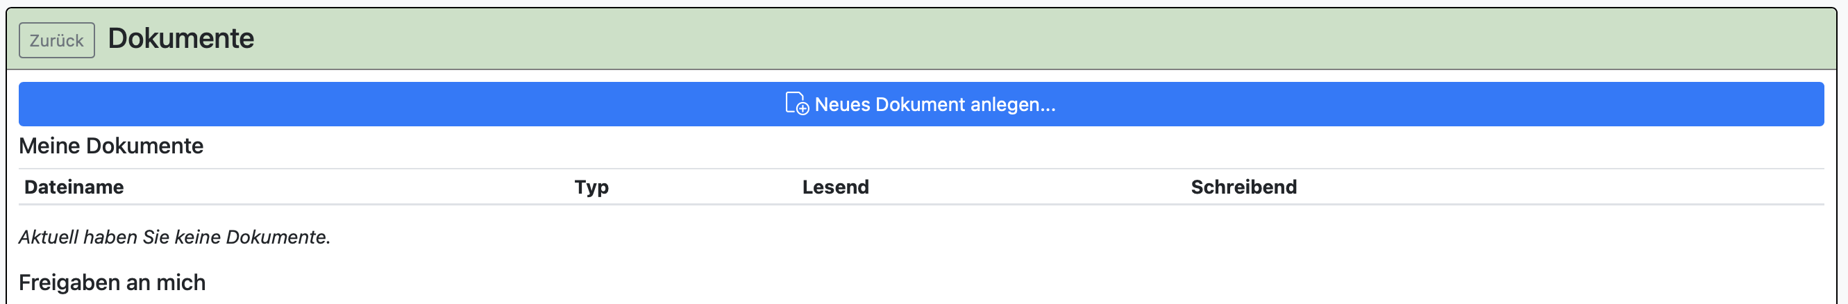The image size is (1848, 304).
Task: Click the word 'Meine' in the section heading
Action: click(49, 146)
